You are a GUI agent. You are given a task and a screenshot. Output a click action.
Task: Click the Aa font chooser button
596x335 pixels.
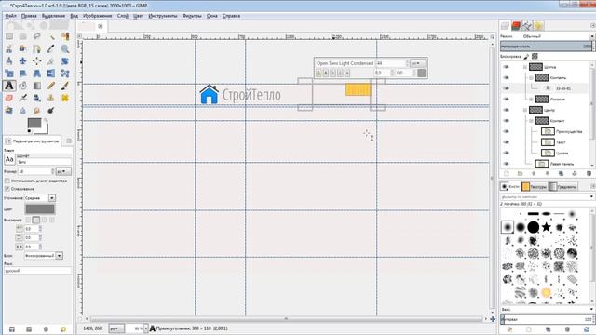click(x=9, y=159)
